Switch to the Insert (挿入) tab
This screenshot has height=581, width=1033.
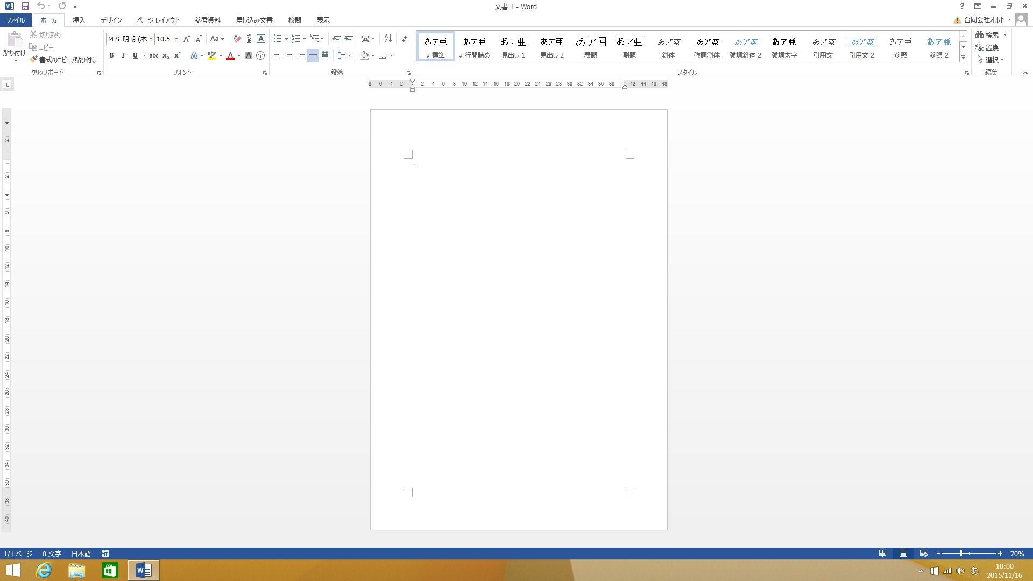(79, 20)
